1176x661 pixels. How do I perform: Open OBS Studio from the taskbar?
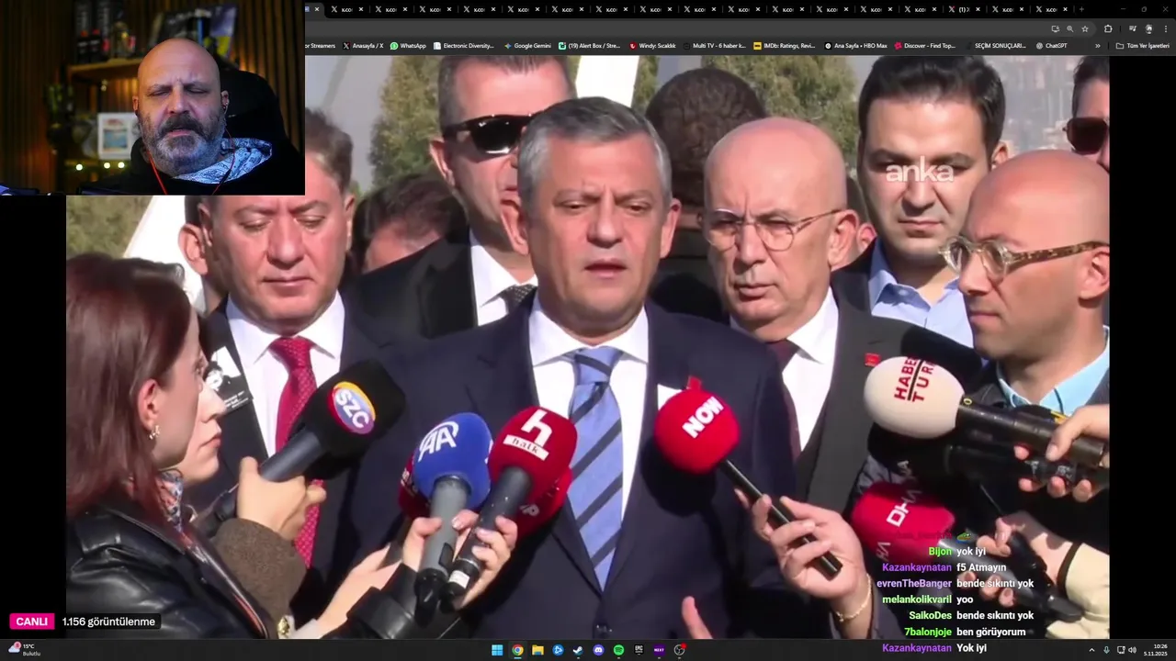coord(680,650)
